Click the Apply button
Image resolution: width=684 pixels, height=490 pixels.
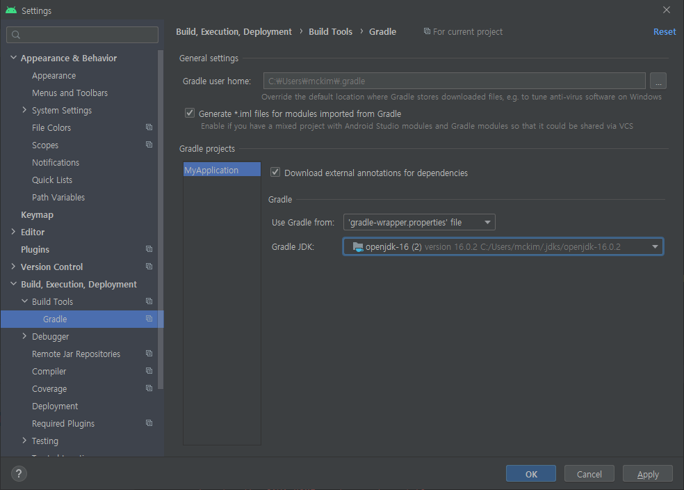648,474
